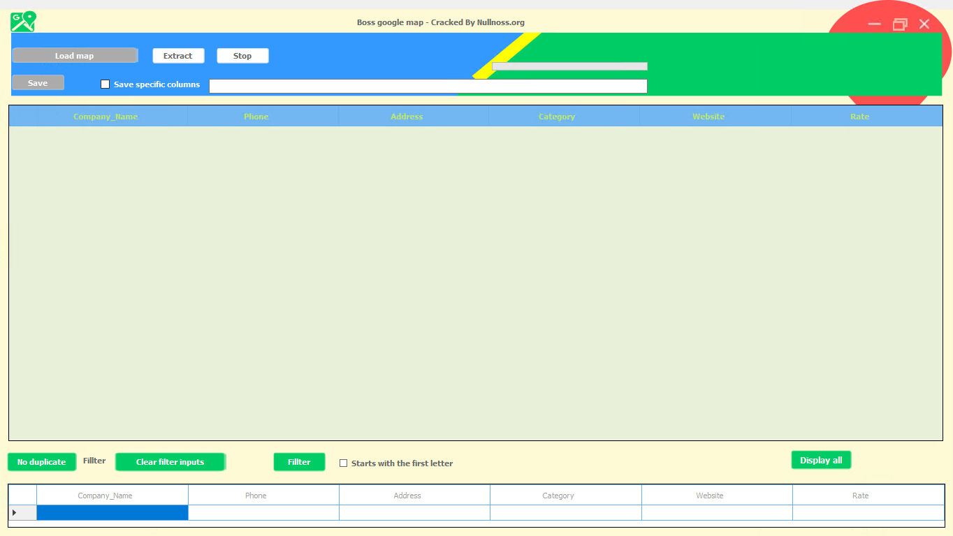Viewport: 953px width, 536px height.
Task: Click the Display all button
Action: pyautogui.click(x=821, y=460)
